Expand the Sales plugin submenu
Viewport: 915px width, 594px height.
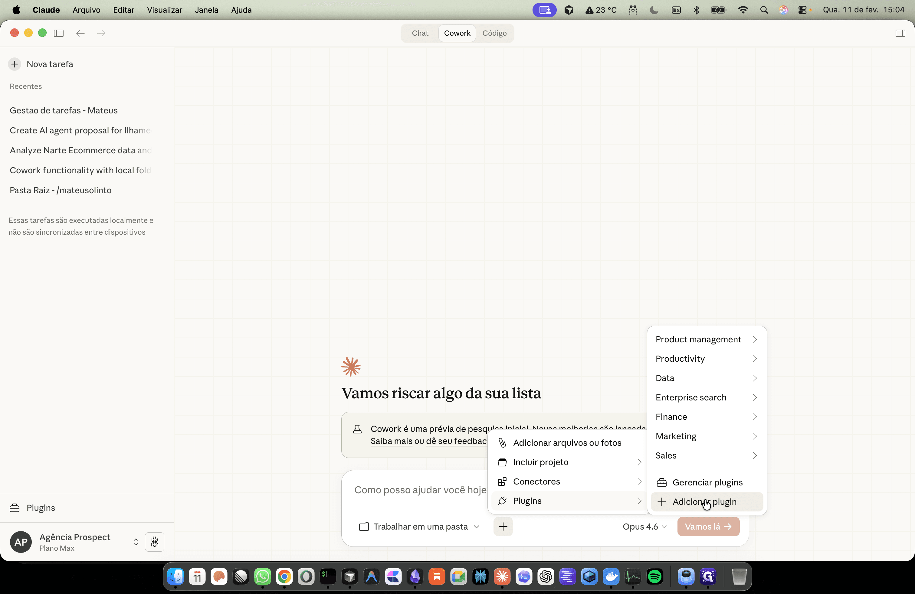tap(707, 455)
